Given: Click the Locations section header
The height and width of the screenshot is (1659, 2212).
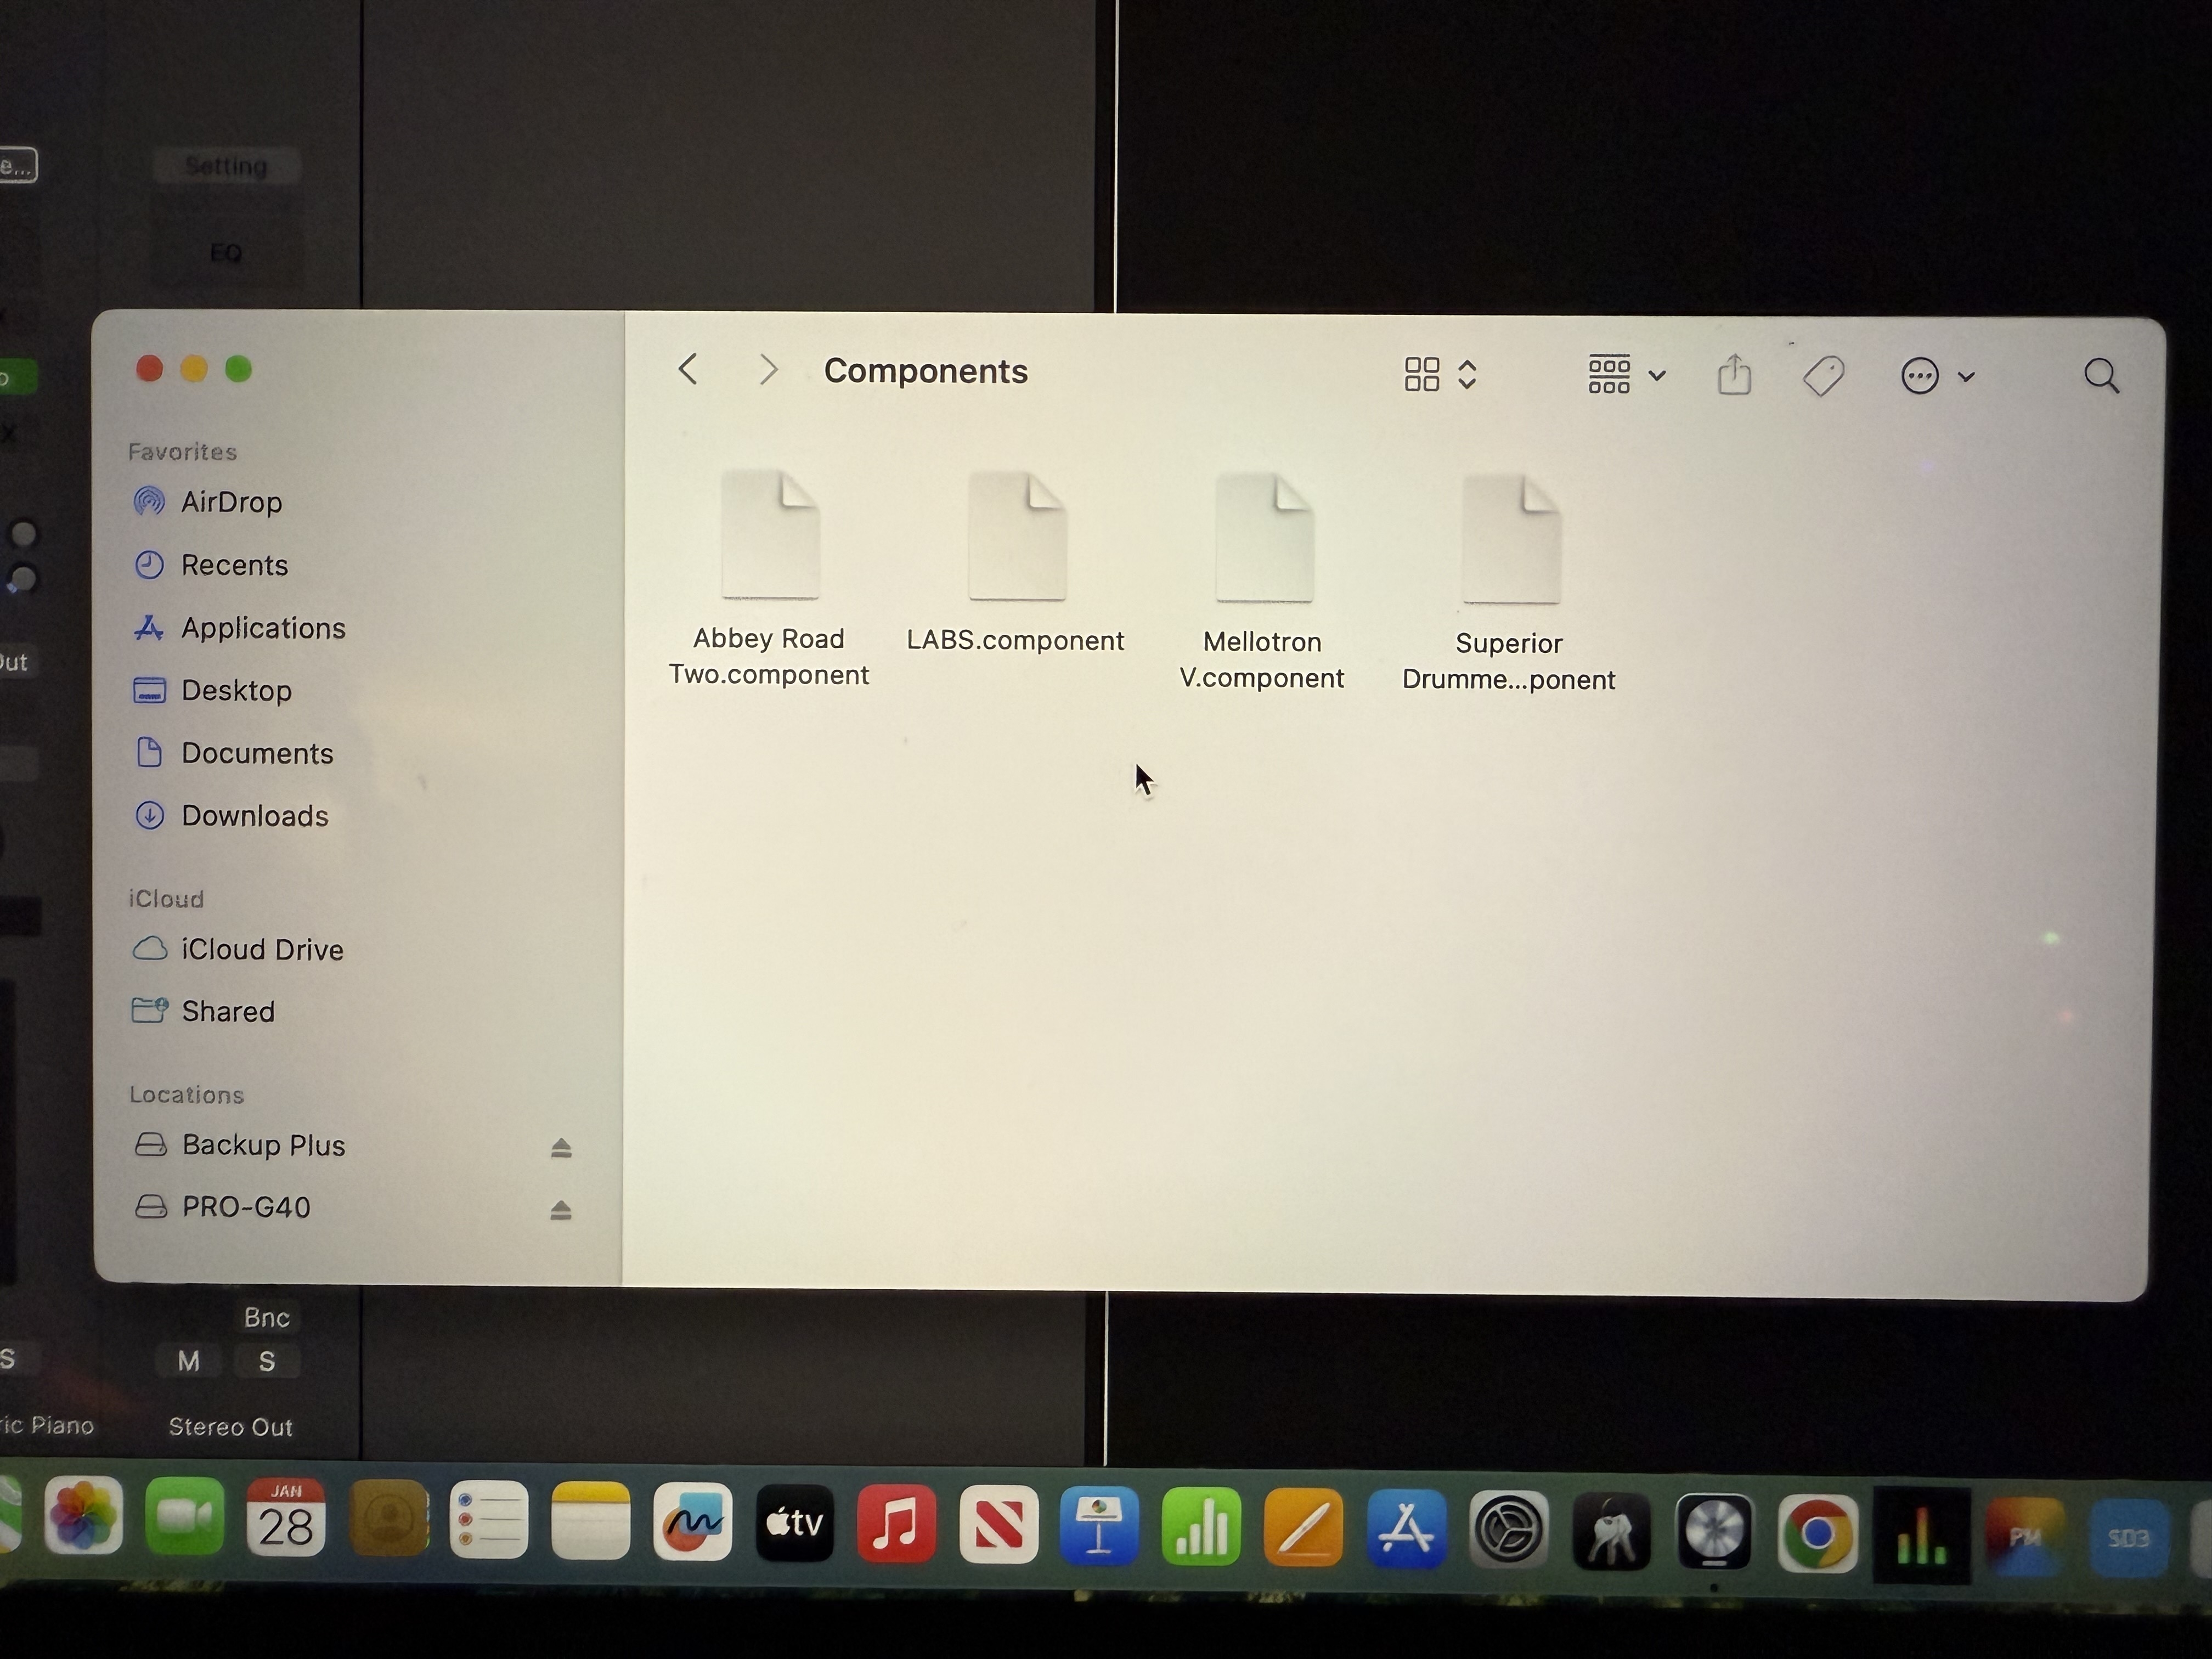Looking at the screenshot, I should pyautogui.click(x=187, y=1095).
